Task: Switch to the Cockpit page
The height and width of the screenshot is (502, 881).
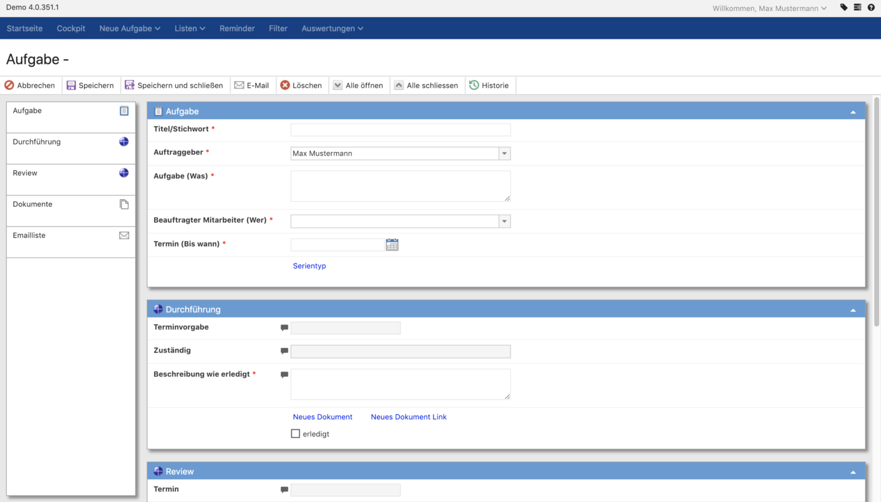Action: point(71,28)
